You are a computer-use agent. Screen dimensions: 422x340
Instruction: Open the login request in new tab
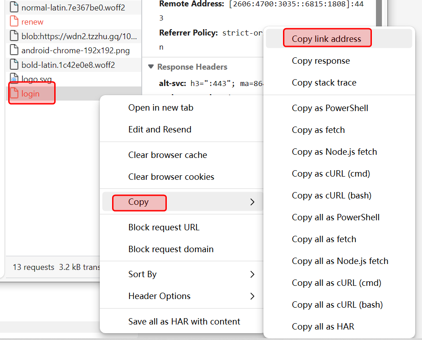160,108
